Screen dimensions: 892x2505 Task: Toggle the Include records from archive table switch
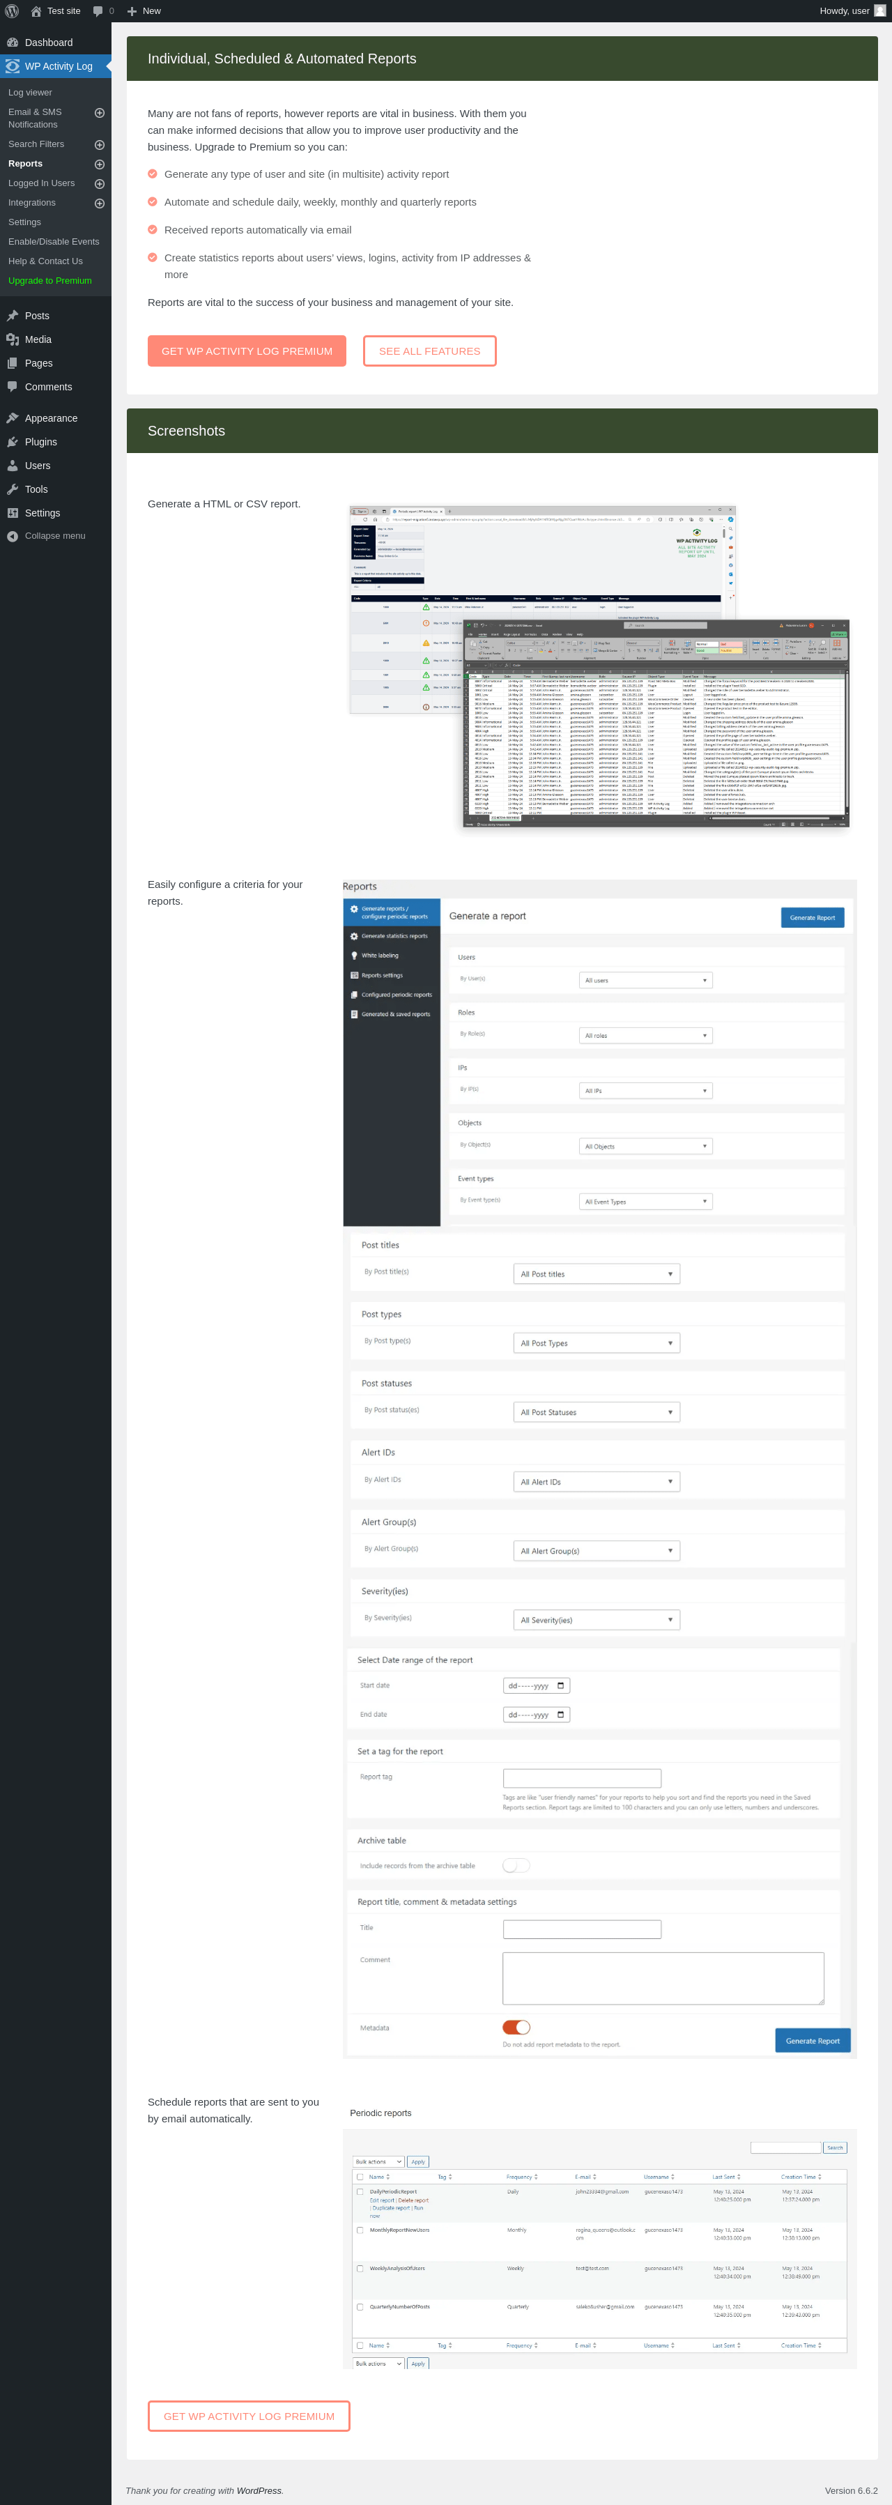[x=516, y=1865]
